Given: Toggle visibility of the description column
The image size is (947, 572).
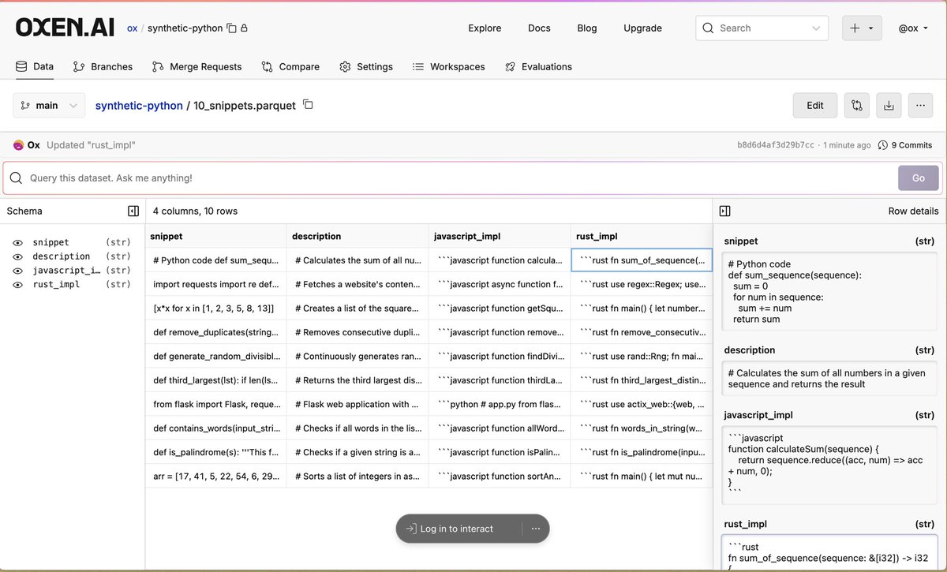Looking at the screenshot, I should (x=17, y=256).
